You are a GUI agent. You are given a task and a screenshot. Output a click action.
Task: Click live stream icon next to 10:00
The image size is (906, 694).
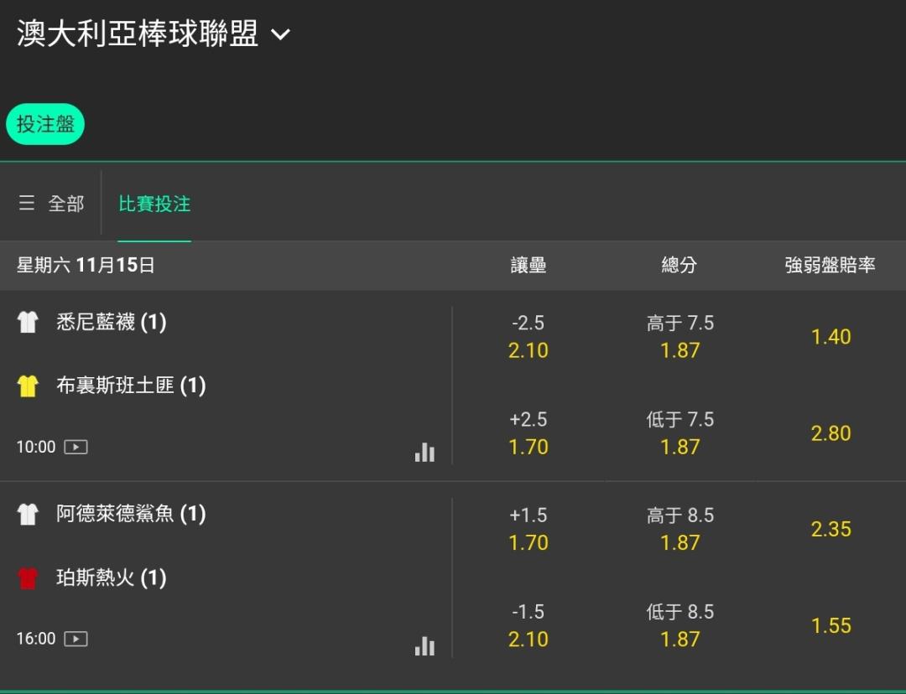[x=75, y=447]
